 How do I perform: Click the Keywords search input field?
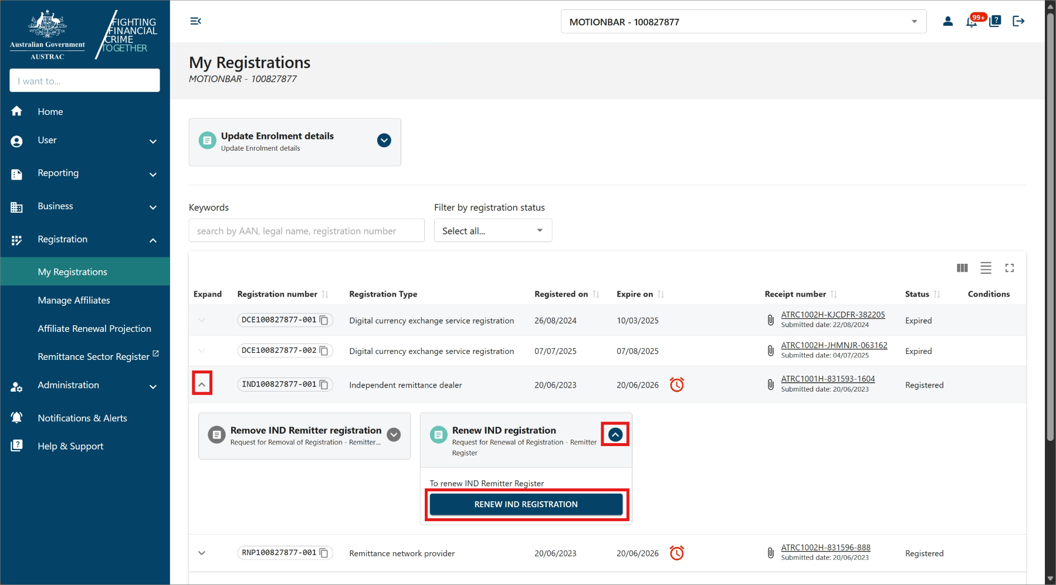(306, 231)
